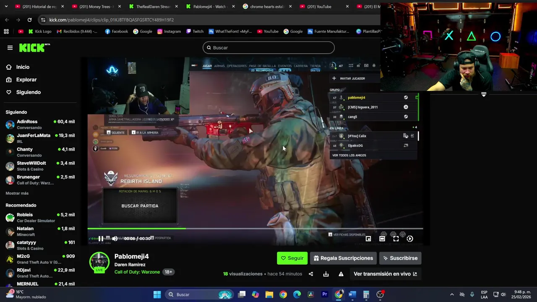Open the recommended channel M2cG
The image size is (537, 302).
pyautogui.click(x=40, y=259)
